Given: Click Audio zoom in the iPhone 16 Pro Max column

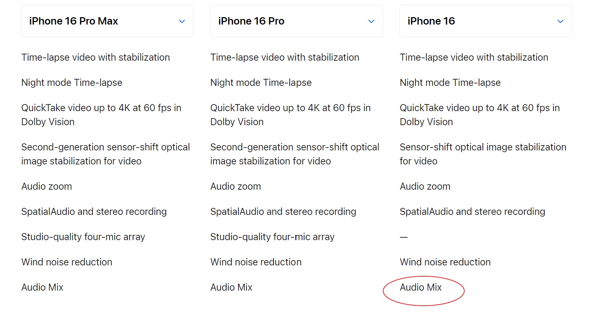Looking at the screenshot, I should pyautogui.click(x=47, y=186).
